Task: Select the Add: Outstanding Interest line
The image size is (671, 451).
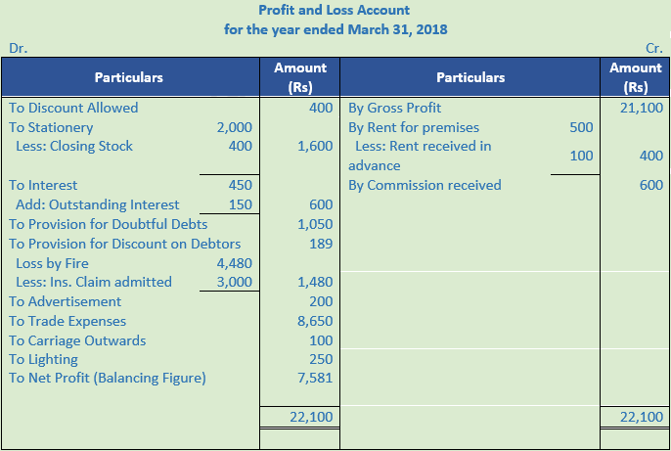Action: [x=98, y=204]
